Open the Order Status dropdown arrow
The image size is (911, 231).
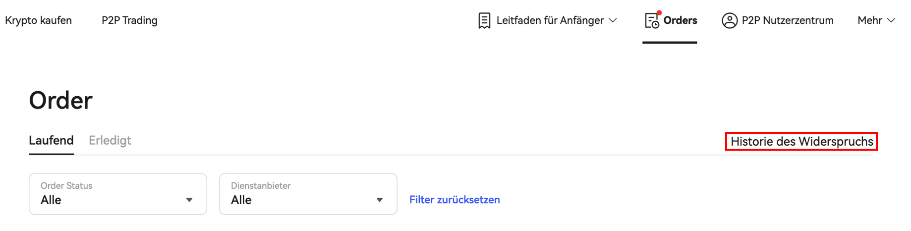tap(189, 200)
